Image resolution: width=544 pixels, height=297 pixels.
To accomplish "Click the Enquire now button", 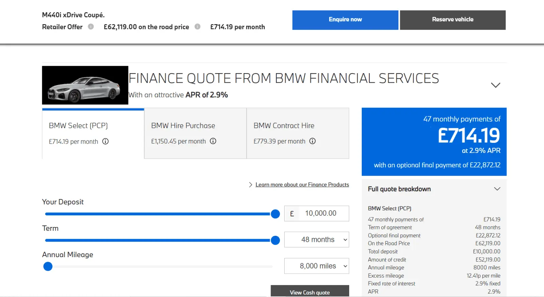I will (345, 20).
